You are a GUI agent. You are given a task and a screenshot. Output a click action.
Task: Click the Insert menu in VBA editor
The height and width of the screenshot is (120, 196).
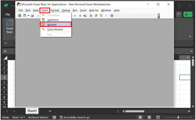[x=45, y=10]
